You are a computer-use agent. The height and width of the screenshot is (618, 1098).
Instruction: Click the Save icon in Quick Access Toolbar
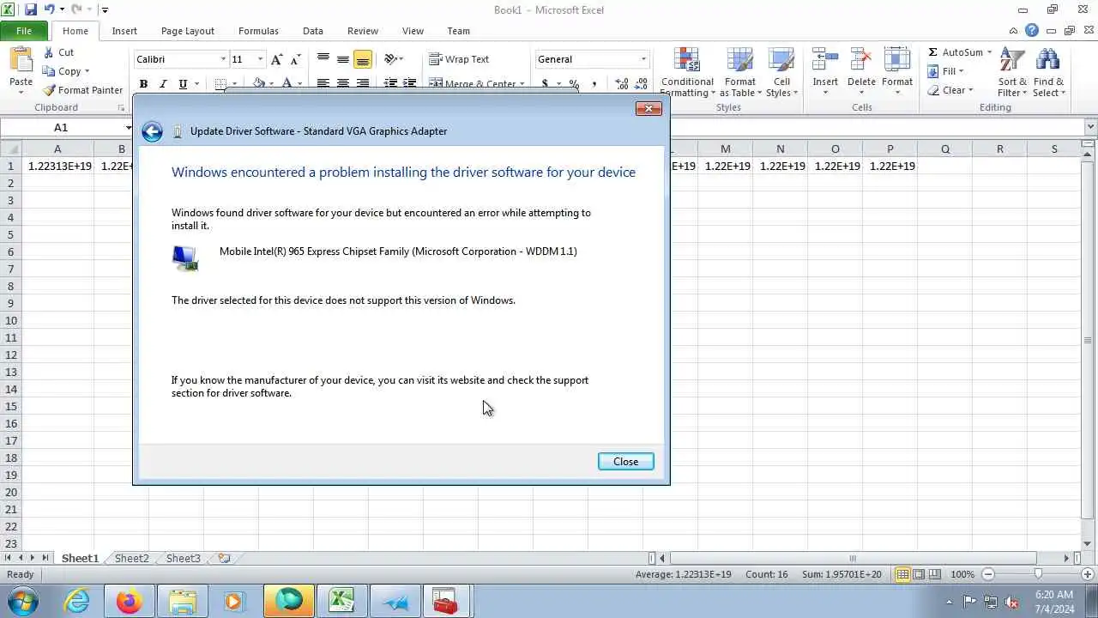pyautogui.click(x=30, y=9)
